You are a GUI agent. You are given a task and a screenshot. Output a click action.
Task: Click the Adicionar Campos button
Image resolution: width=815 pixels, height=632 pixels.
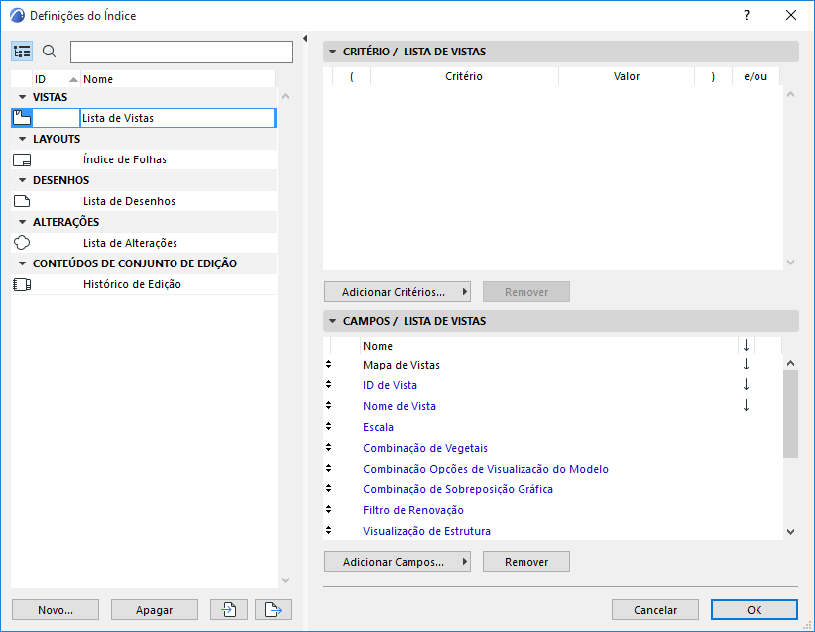[397, 561]
